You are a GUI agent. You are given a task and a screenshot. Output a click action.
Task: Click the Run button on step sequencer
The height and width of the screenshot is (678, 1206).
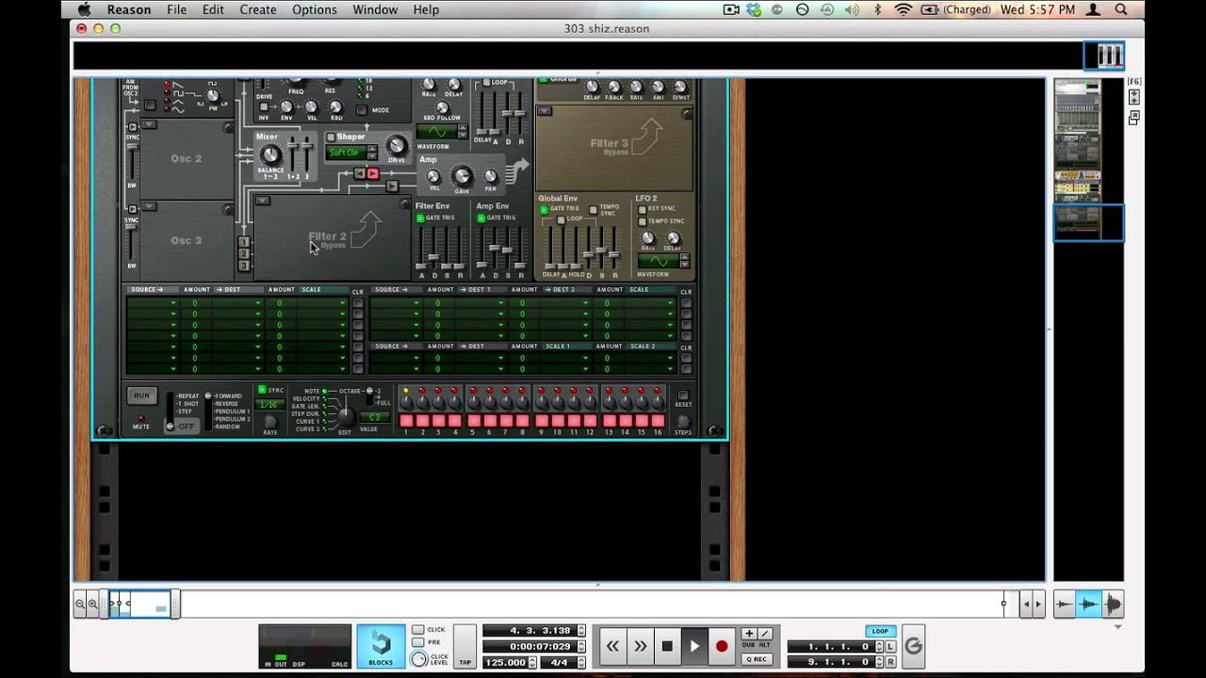(141, 395)
